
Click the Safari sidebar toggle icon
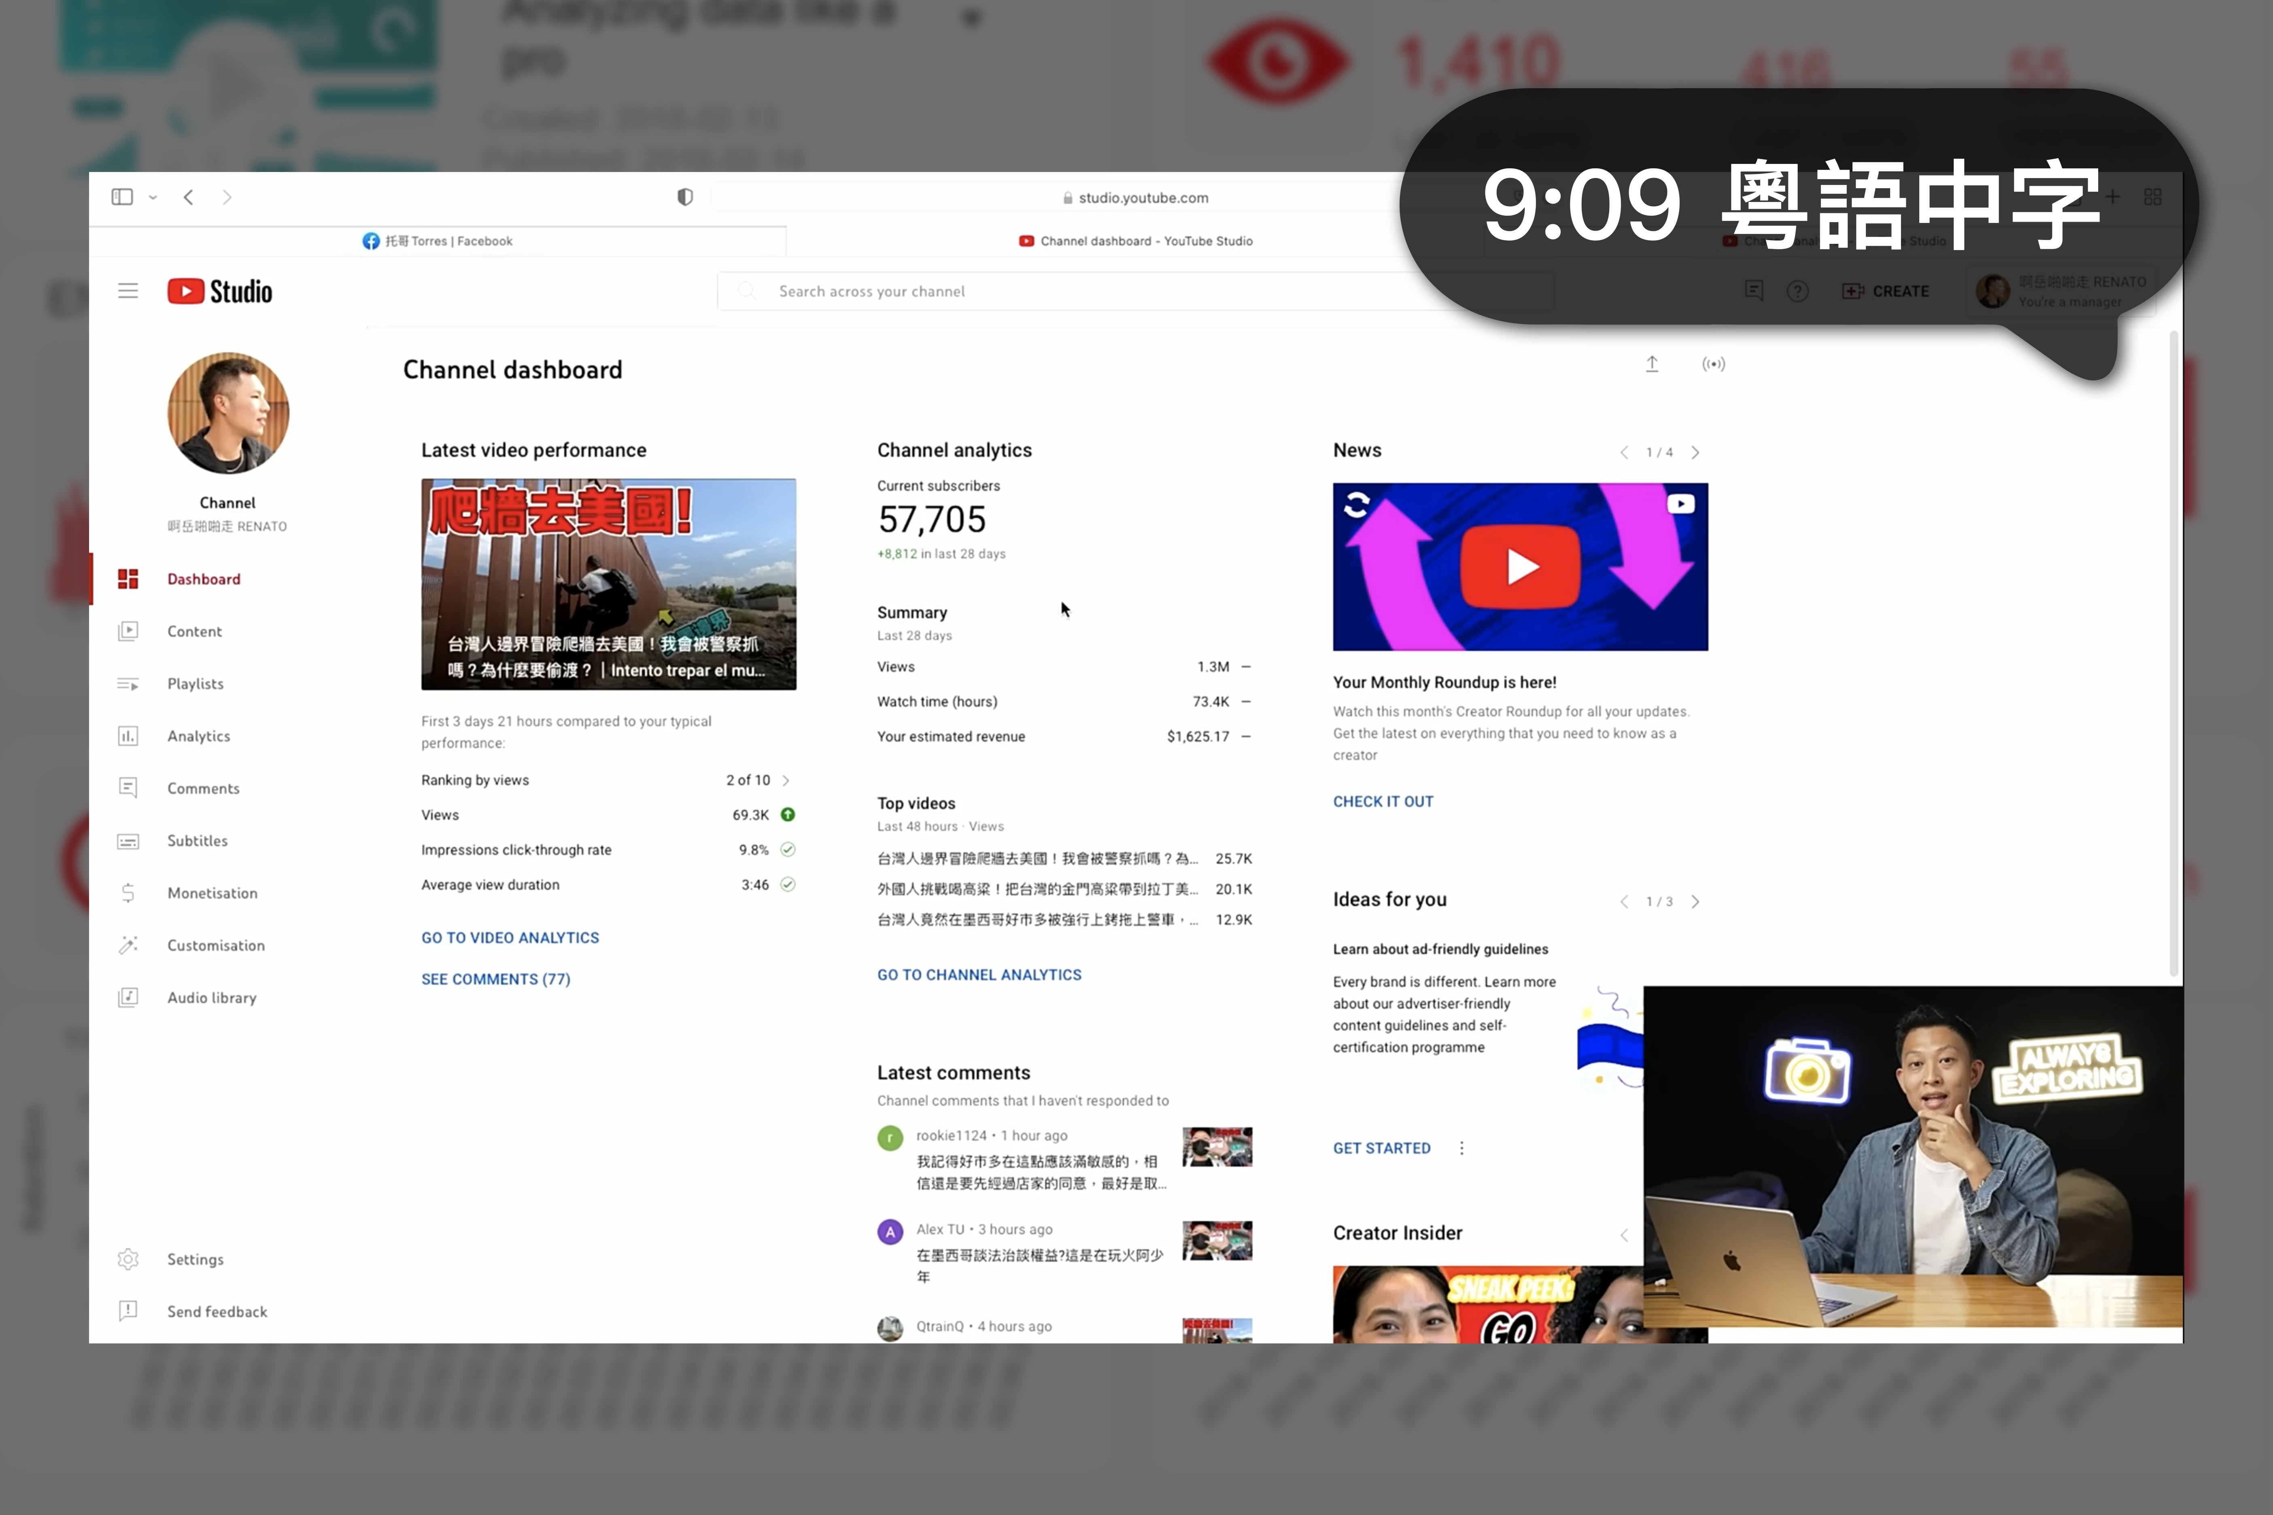click(122, 197)
